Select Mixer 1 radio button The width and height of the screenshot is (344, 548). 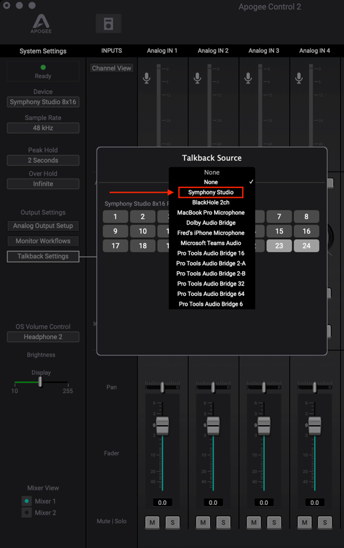pos(27,501)
